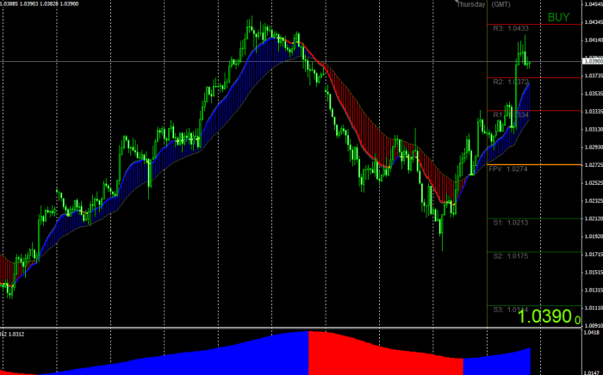
Task: Click the 1.03535 value on price scale
Action: pos(594,94)
